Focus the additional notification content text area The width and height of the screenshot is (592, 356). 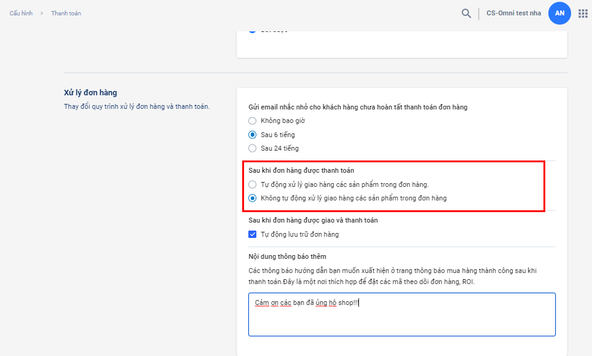click(x=401, y=323)
